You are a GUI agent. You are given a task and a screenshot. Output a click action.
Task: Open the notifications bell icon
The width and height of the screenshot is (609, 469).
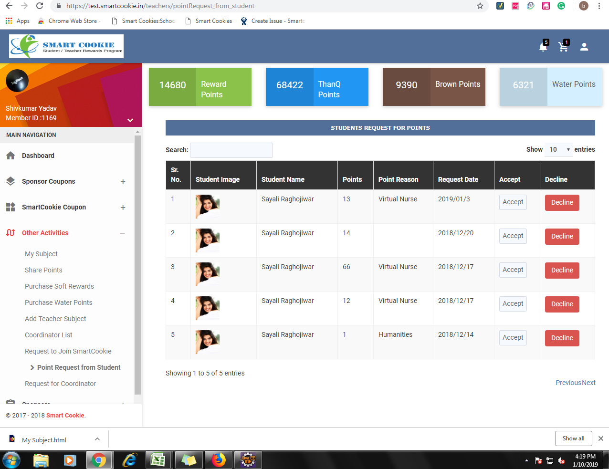click(543, 47)
